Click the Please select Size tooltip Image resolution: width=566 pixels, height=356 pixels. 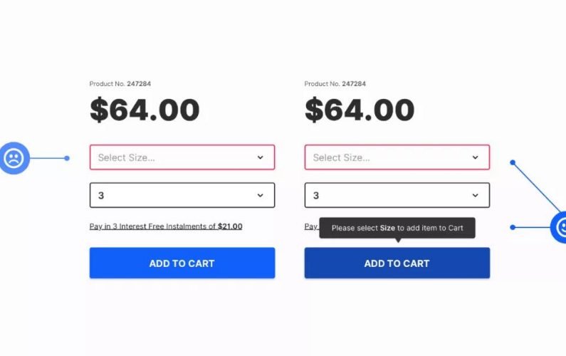coord(397,228)
